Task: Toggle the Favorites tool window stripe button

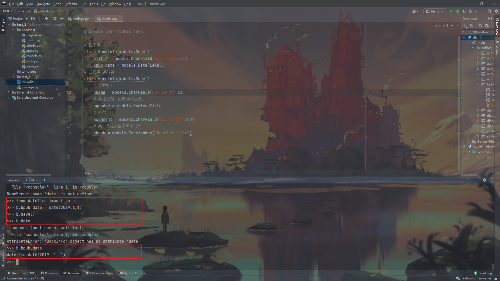Action: [3, 258]
